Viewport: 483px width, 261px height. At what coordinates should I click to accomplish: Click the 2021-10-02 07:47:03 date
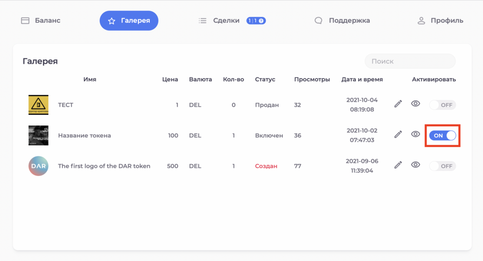[x=362, y=135]
